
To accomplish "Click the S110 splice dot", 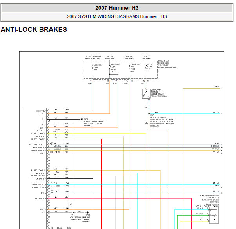I will coord(73,213).
